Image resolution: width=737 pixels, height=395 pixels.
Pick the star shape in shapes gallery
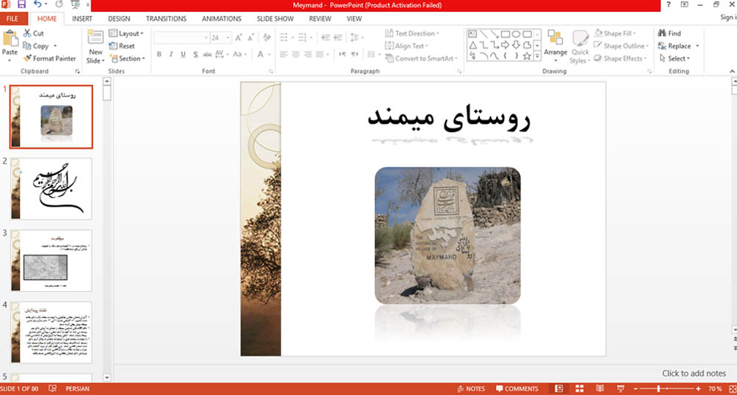coord(528,57)
